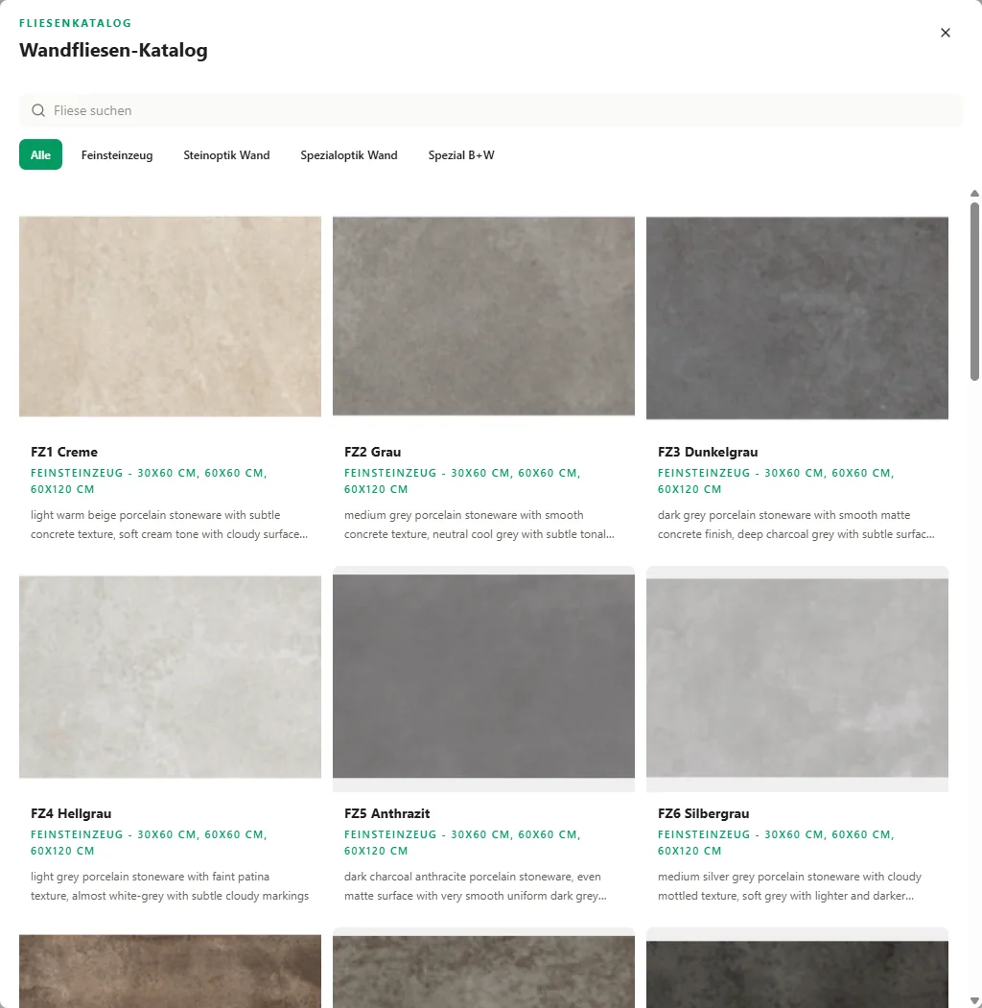Click the 'light grey porcelain stoneware' description

[x=170, y=886]
